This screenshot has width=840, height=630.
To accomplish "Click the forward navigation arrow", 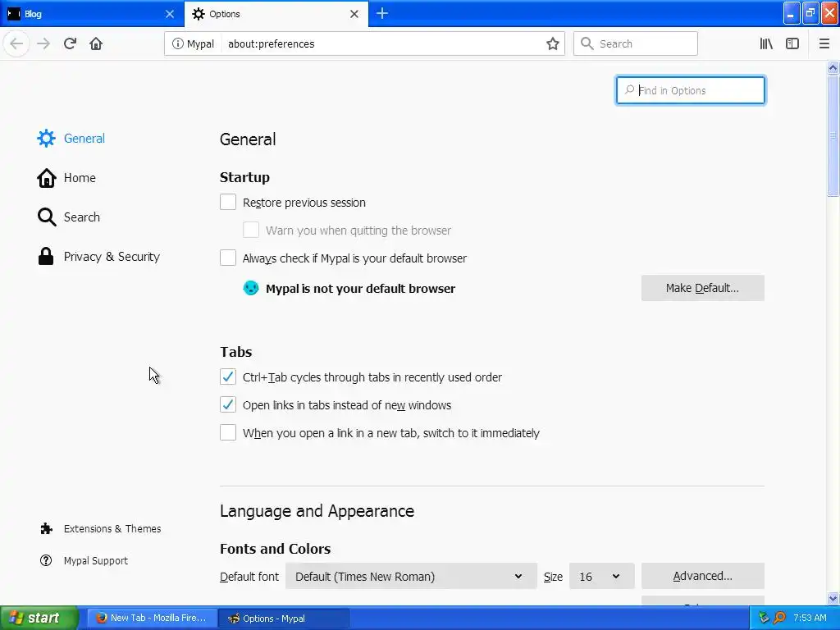I will 44,43.
